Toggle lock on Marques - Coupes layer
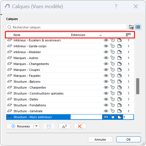This screenshot has width=146, height=146. pyautogui.click(x=113, y=70)
